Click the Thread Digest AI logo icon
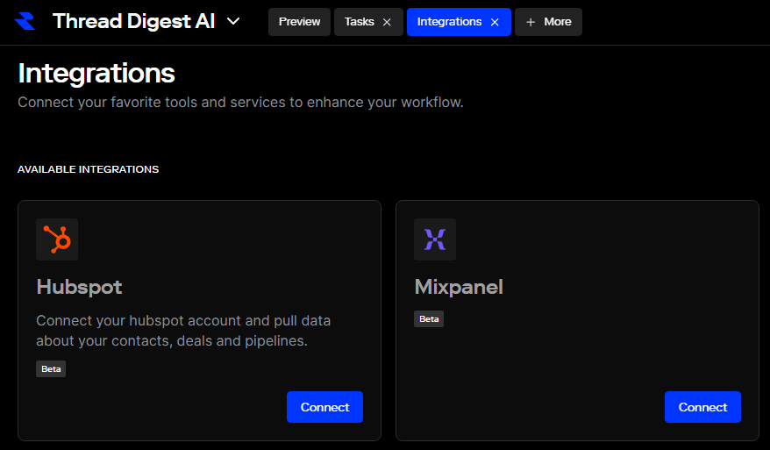This screenshot has width=770, height=450. (x=25, y=22)
